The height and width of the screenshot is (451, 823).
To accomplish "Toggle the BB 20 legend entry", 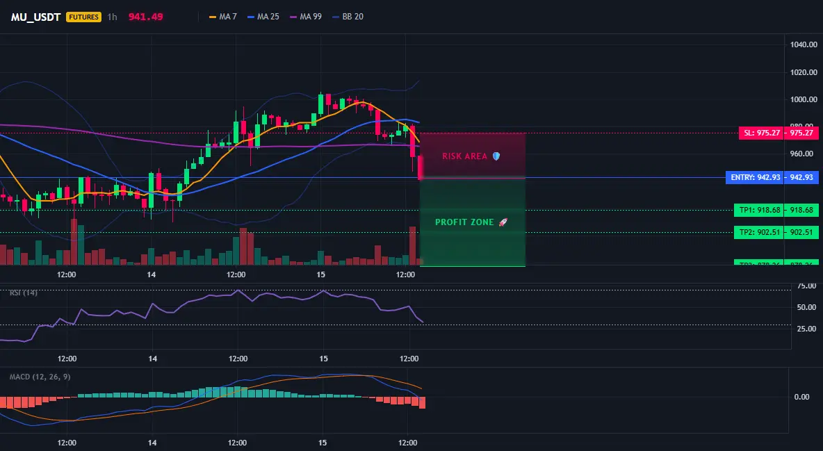I will [x=348, y=17].
